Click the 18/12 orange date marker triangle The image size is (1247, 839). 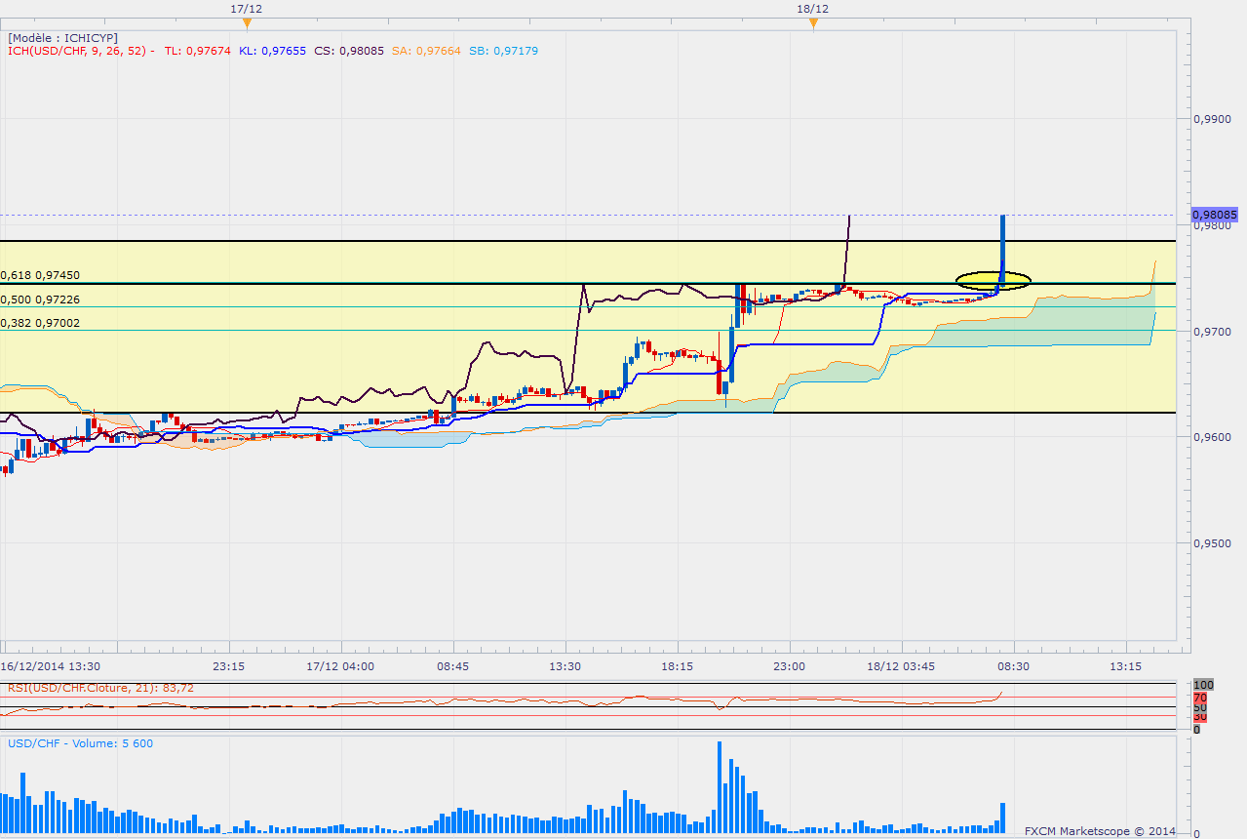point(813,22)
